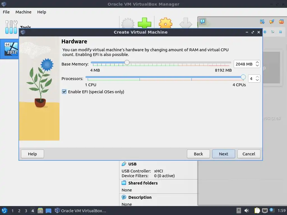Viewport: 287px width, 215px height.
Task: Click the Oracle VM VirtualBox taskbar entry
Action: [x=80, y=211]
